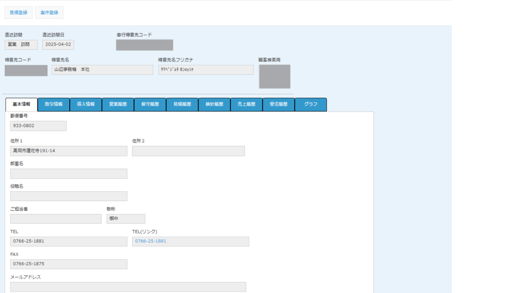This screenshot has width=522, height=293.
Task: Select the 見積履歴 tab
Action: [182, 105]
